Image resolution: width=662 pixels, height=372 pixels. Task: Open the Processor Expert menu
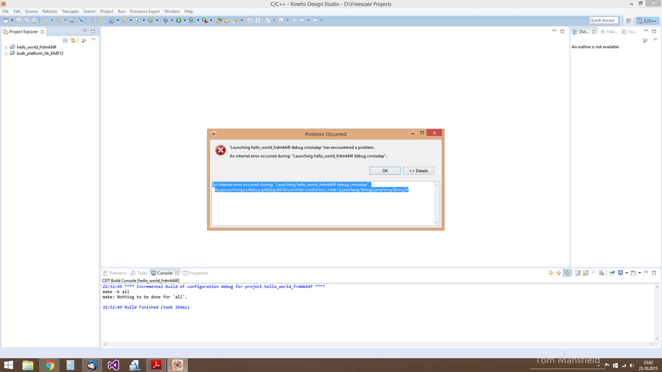[x=144, y=11]
